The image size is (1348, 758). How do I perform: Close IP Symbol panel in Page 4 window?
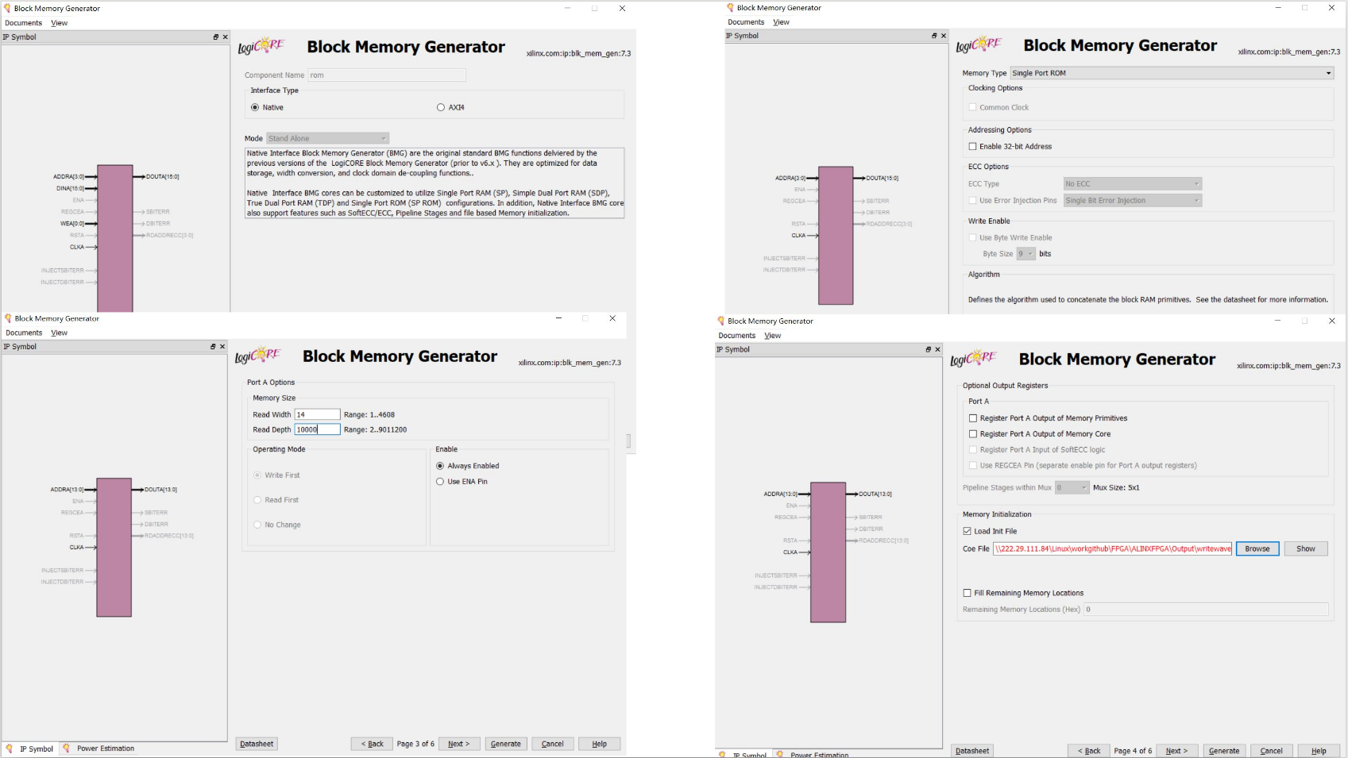pyautogui.click(x=937, y=349)
